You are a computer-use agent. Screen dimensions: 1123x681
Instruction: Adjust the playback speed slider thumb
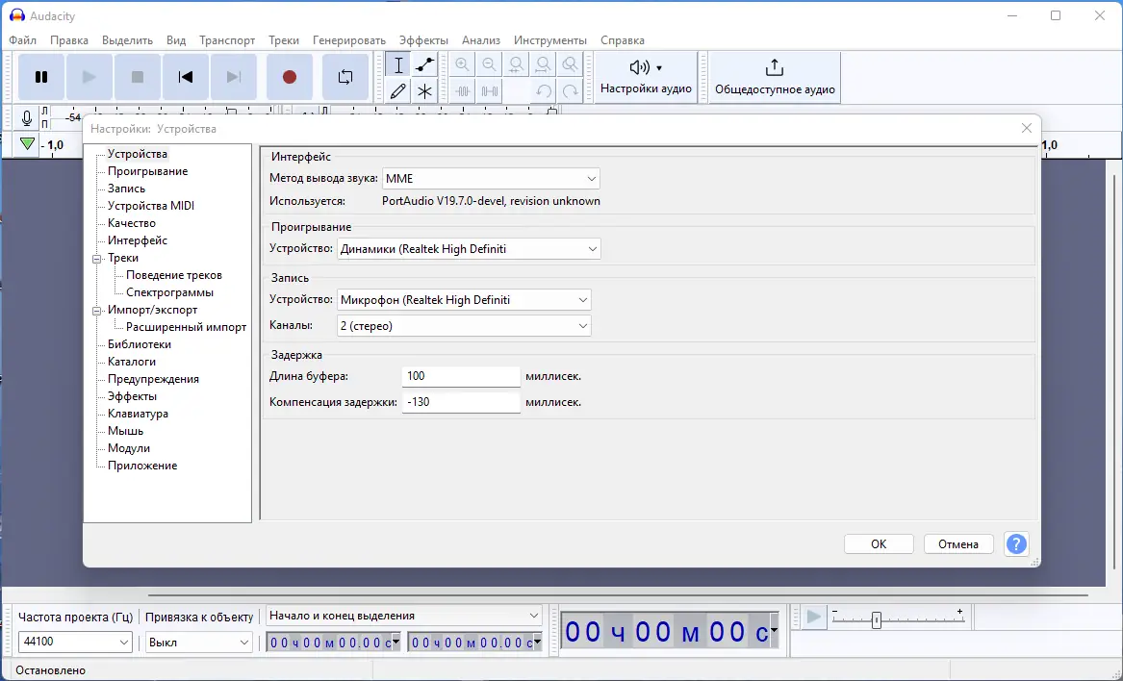(876, 620)
